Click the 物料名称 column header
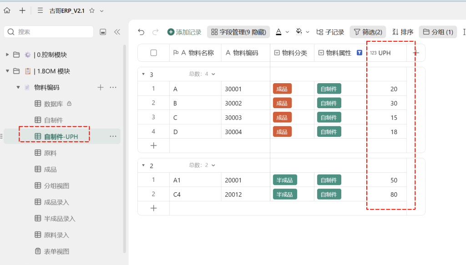 (x=196, y=53)
